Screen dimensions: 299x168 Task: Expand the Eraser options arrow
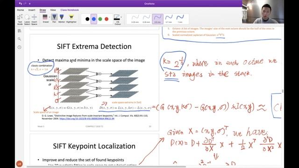tap(50, 17)
